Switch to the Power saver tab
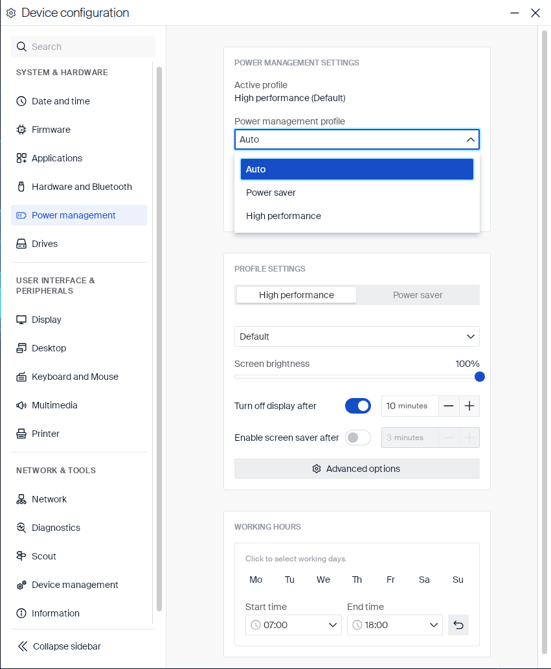The width and height of the screenshot is (551, 669). click(x=418, y=295)
